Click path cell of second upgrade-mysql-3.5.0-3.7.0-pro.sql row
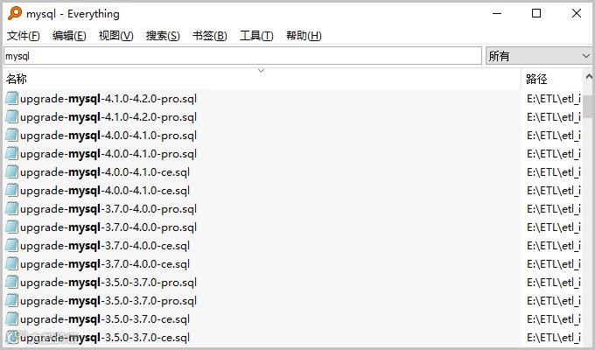Viewport: 595px width, 350px height. (554, 301)
